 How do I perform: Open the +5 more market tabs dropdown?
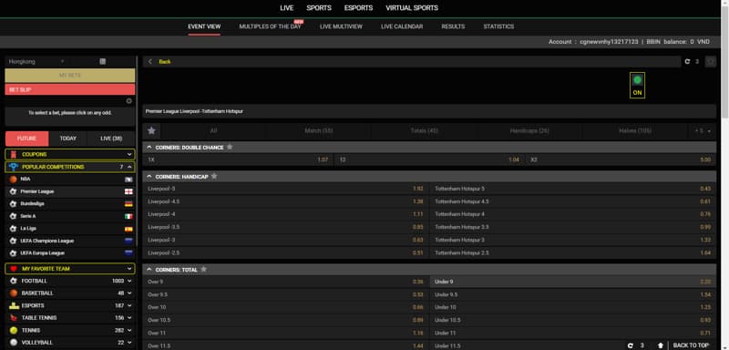pyautogui.click(x=703, y=131)
